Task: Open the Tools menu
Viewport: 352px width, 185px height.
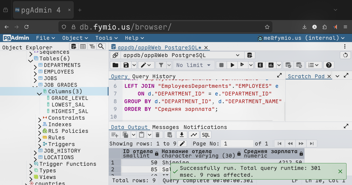Action: 106,38
